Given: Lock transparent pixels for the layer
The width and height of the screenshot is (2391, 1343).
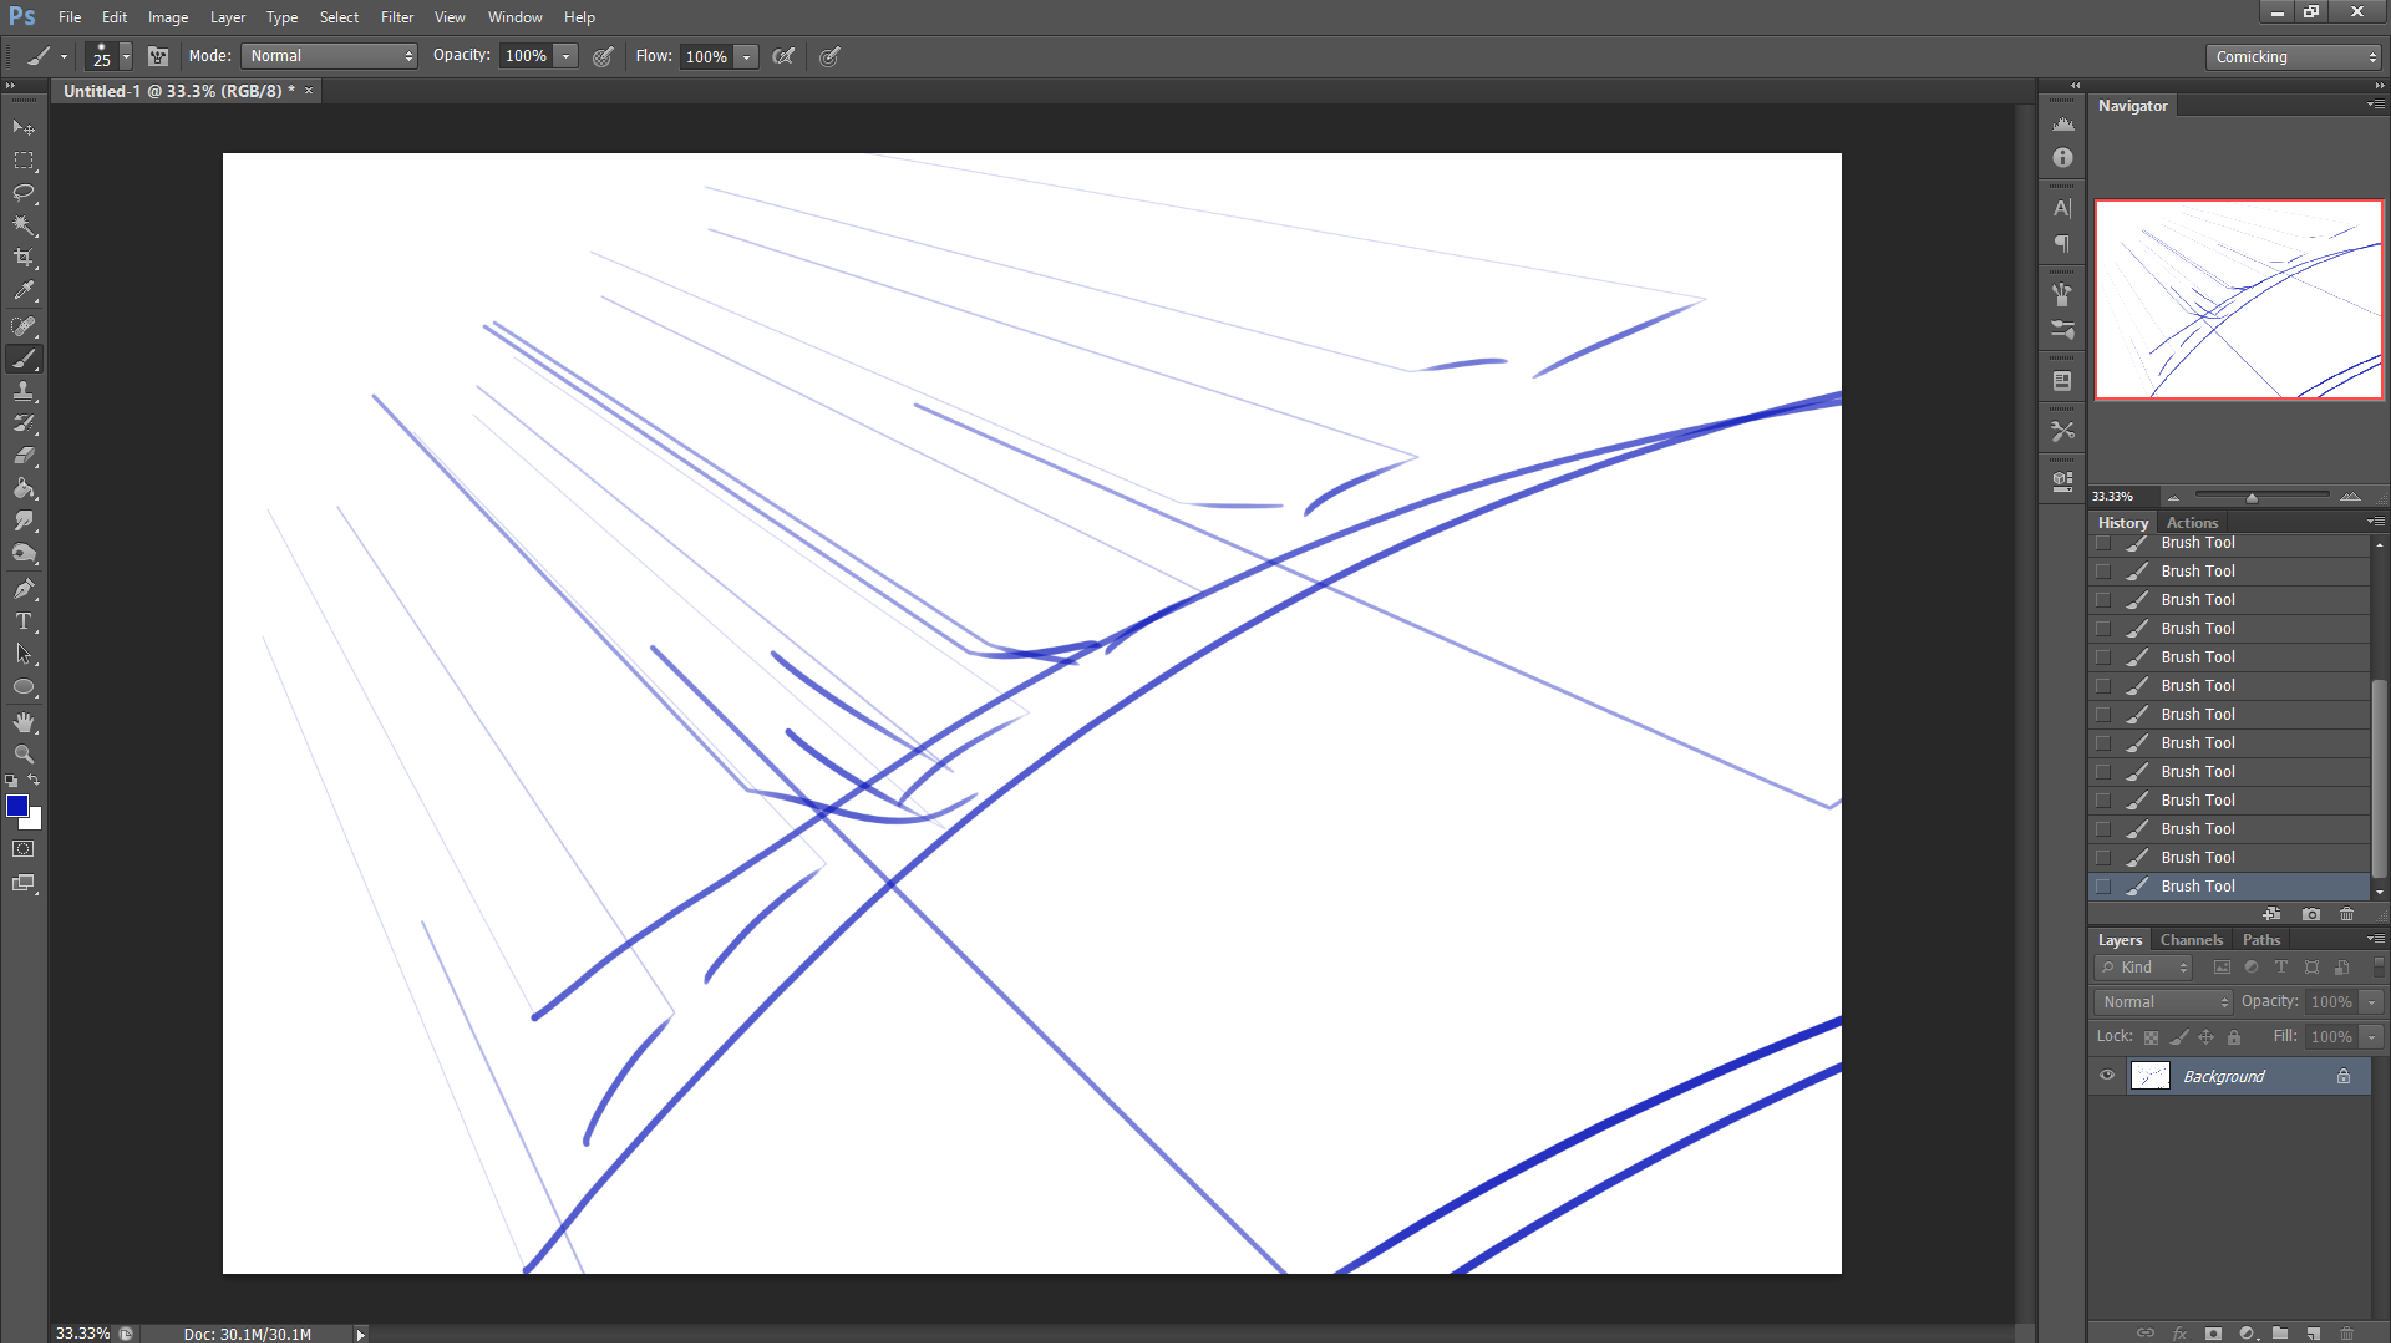Looking at the screenshot, I should click(2151, 1036).
